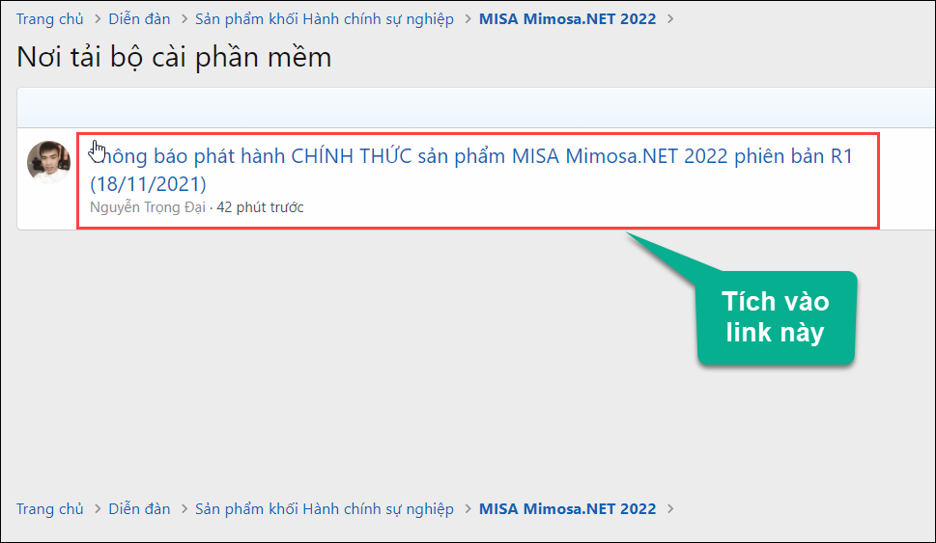Click trailing chevron after bottom 'MISA Mimosa.NET 2022'
Screen dimensions: 936x543
[670, 509]
